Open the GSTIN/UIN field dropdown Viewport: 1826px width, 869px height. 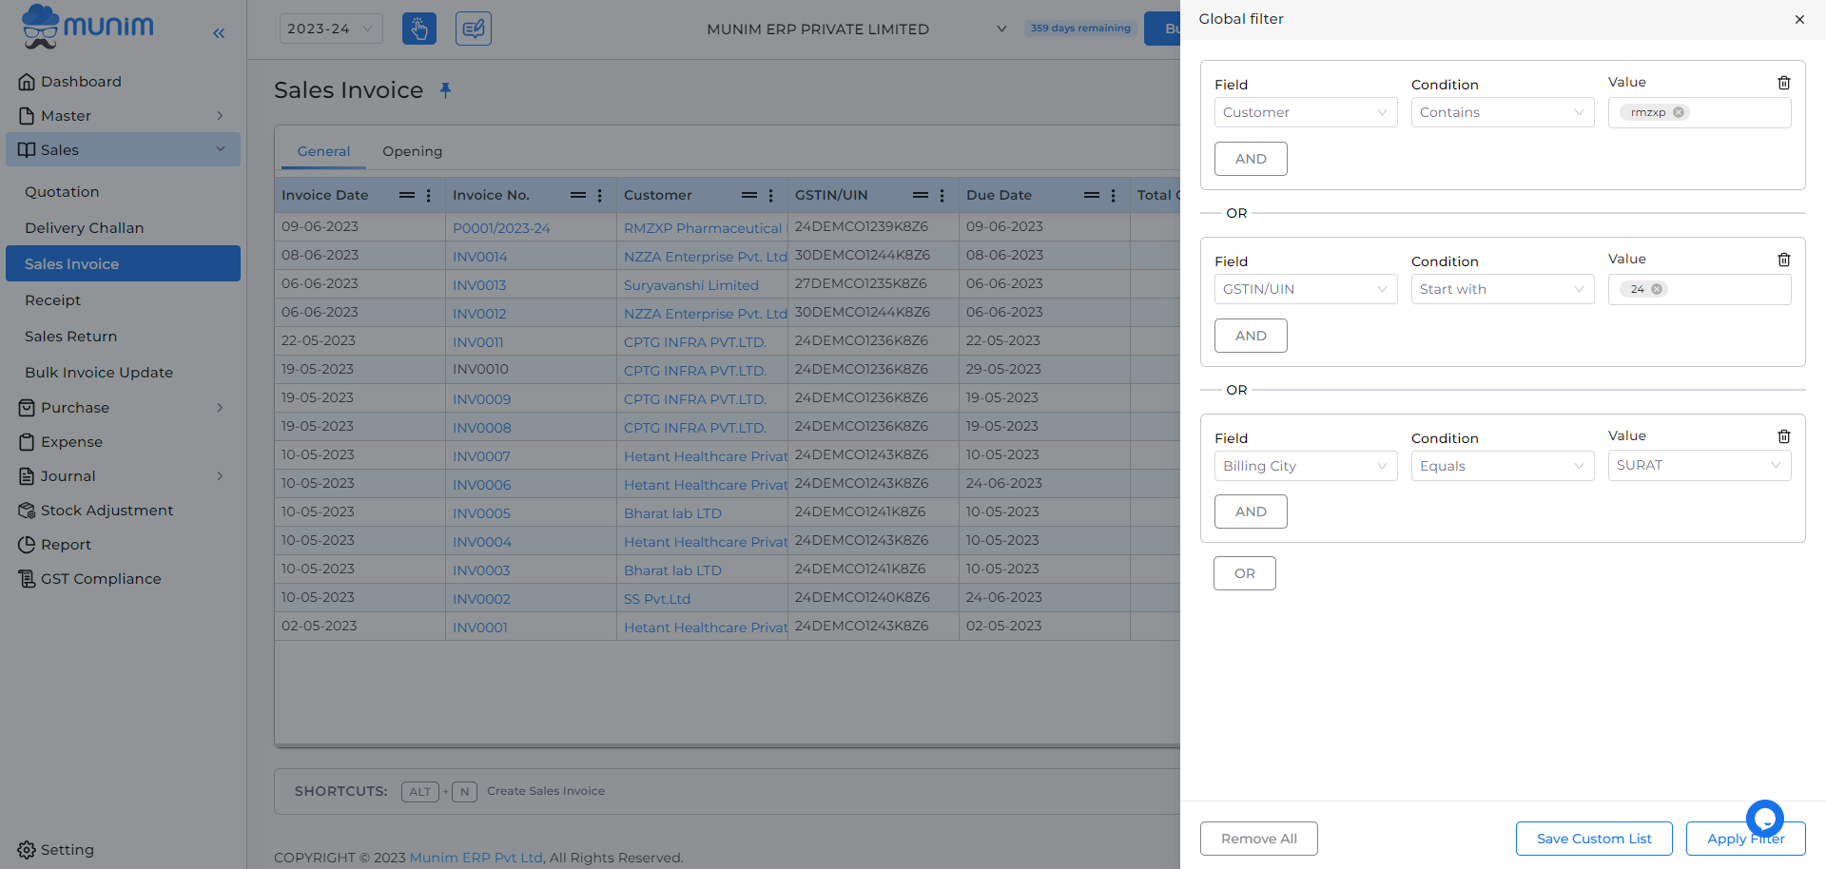pos(1306,289)
